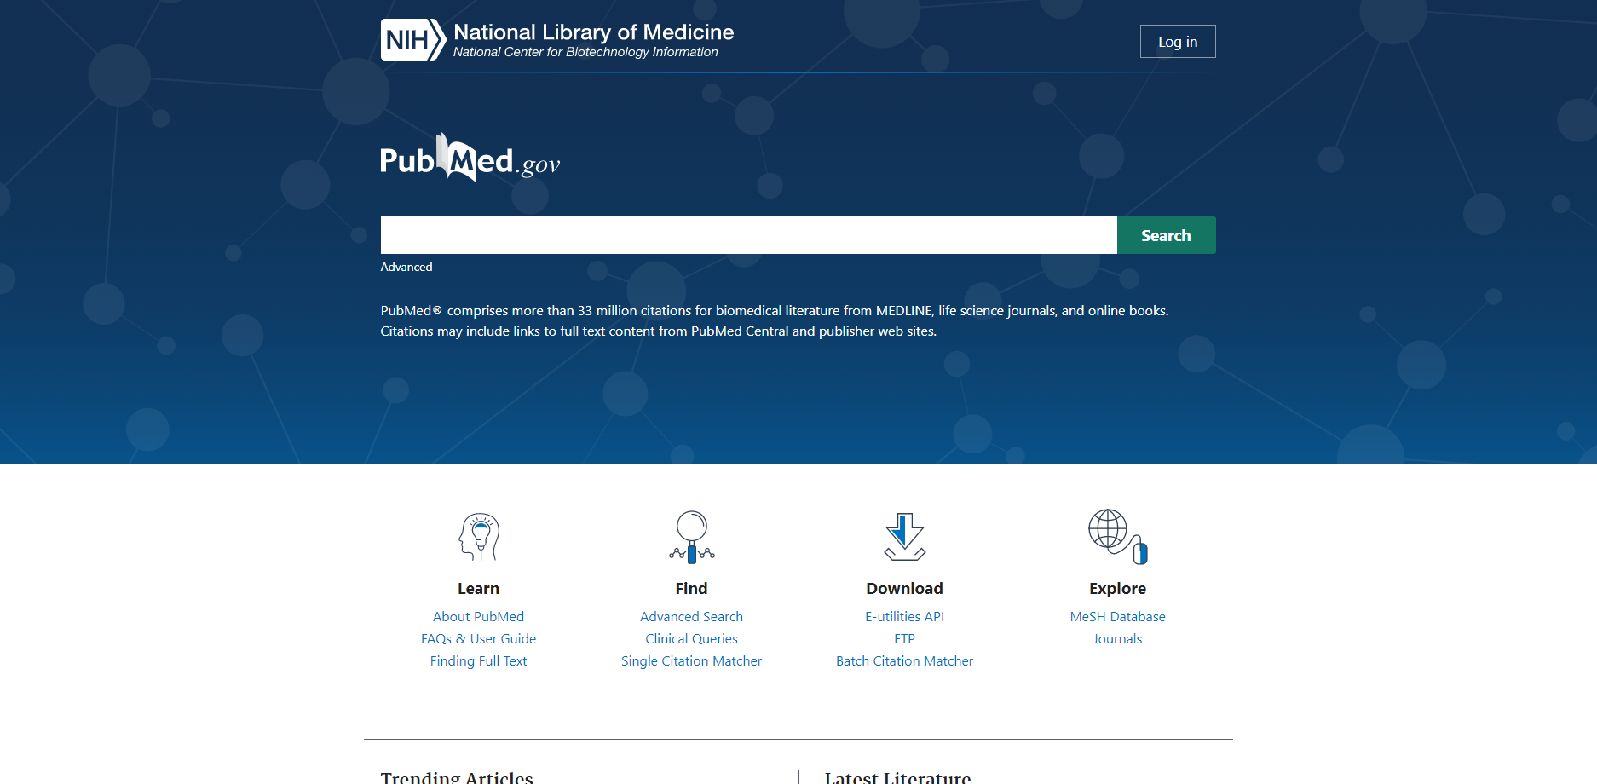
Task: Go to FAQs & User Guide
Action: point(478,638)
